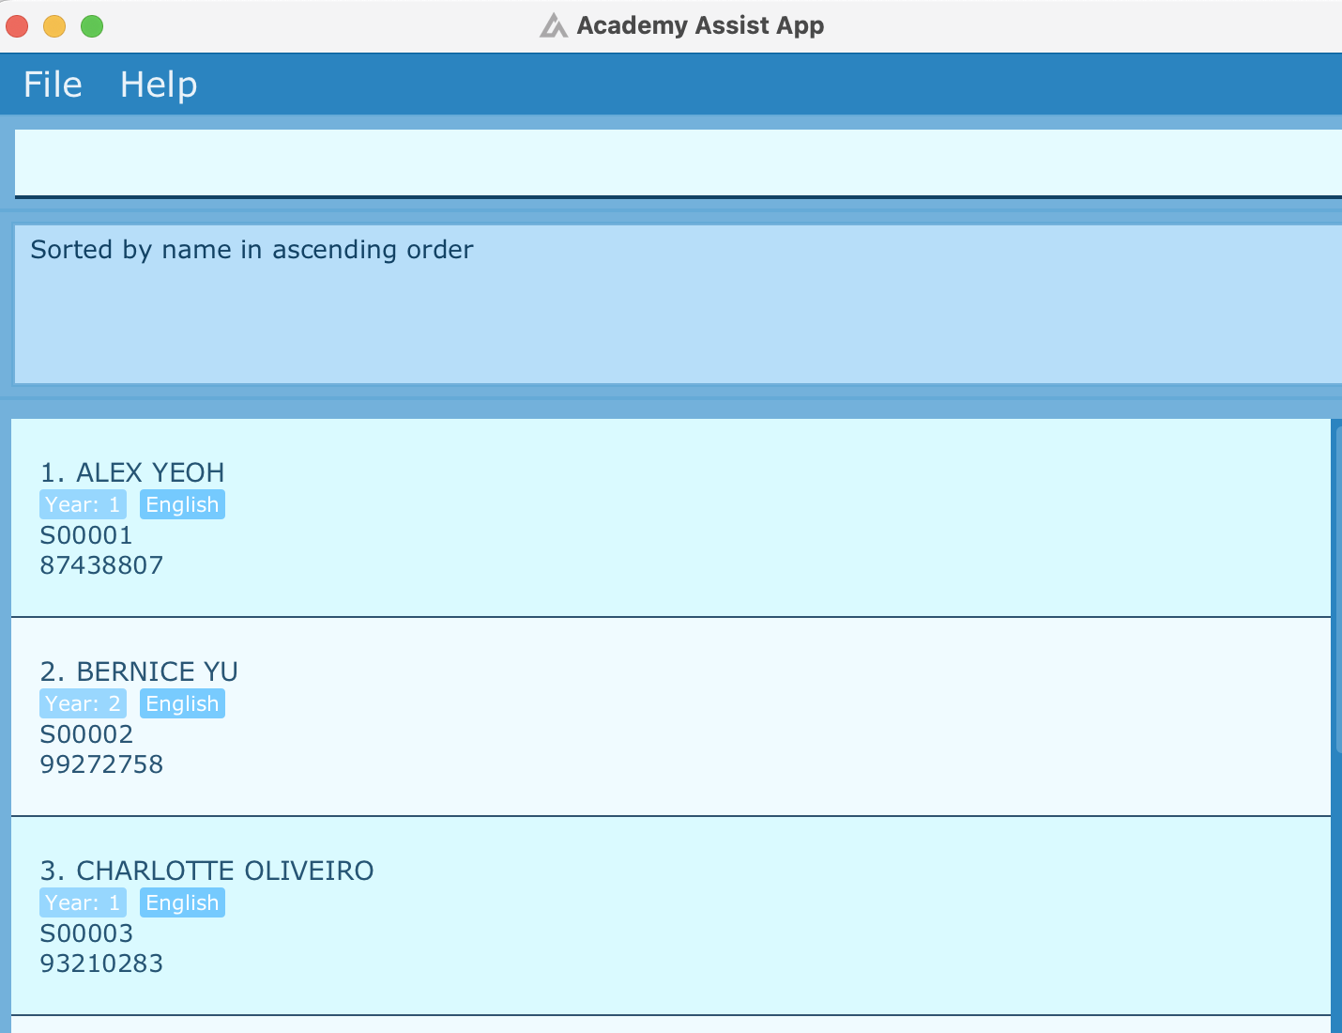Open the Help menu
This screenshot has height=1033, width=1342.
[159, 85]
